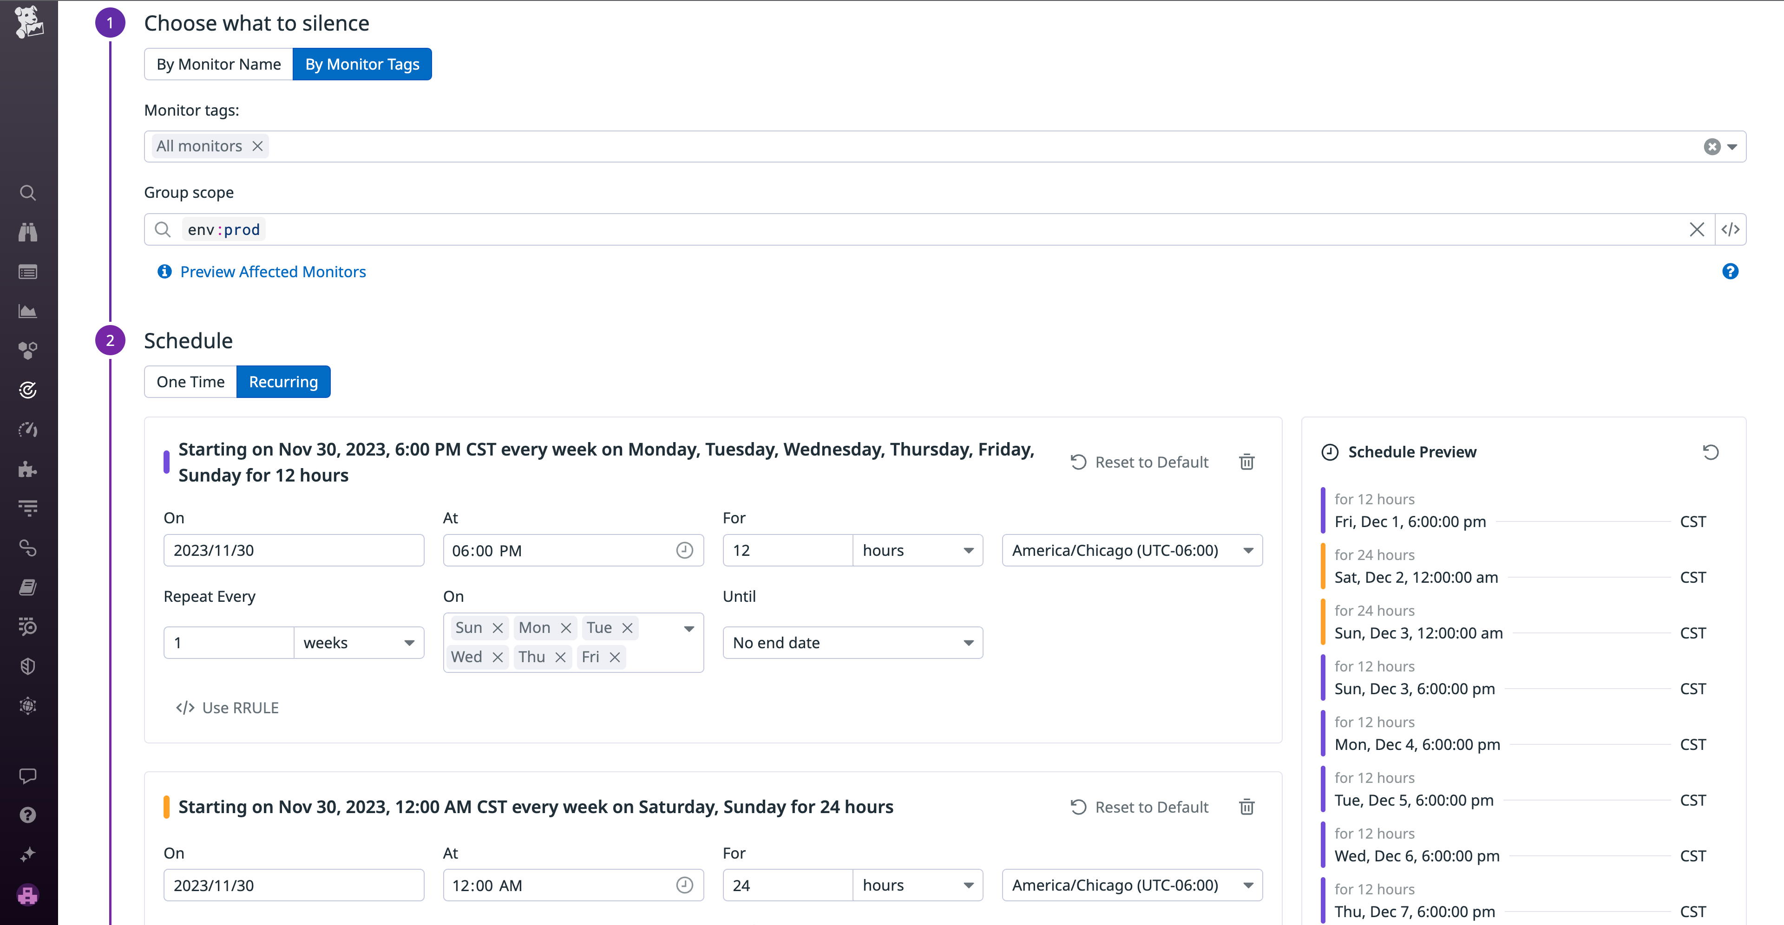Open search in the left sidebar
The height and width of the screenshot is (925, 1784).
(28, 193)
